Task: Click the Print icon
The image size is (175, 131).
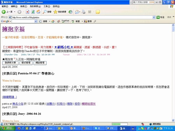Action: pyautogui.click(x=84, y=12)
